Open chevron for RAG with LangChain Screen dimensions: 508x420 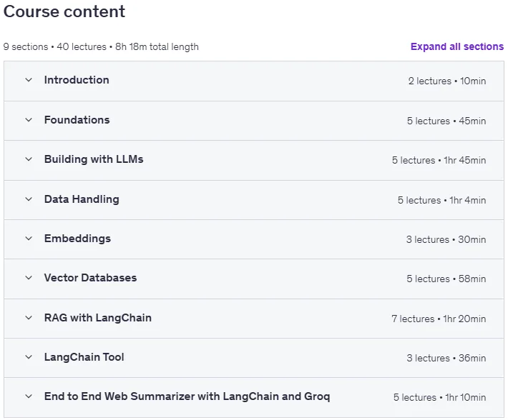click(x=29, y=318)
